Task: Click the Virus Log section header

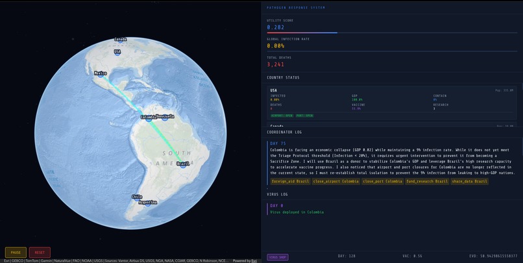Action: pos(277,194)
